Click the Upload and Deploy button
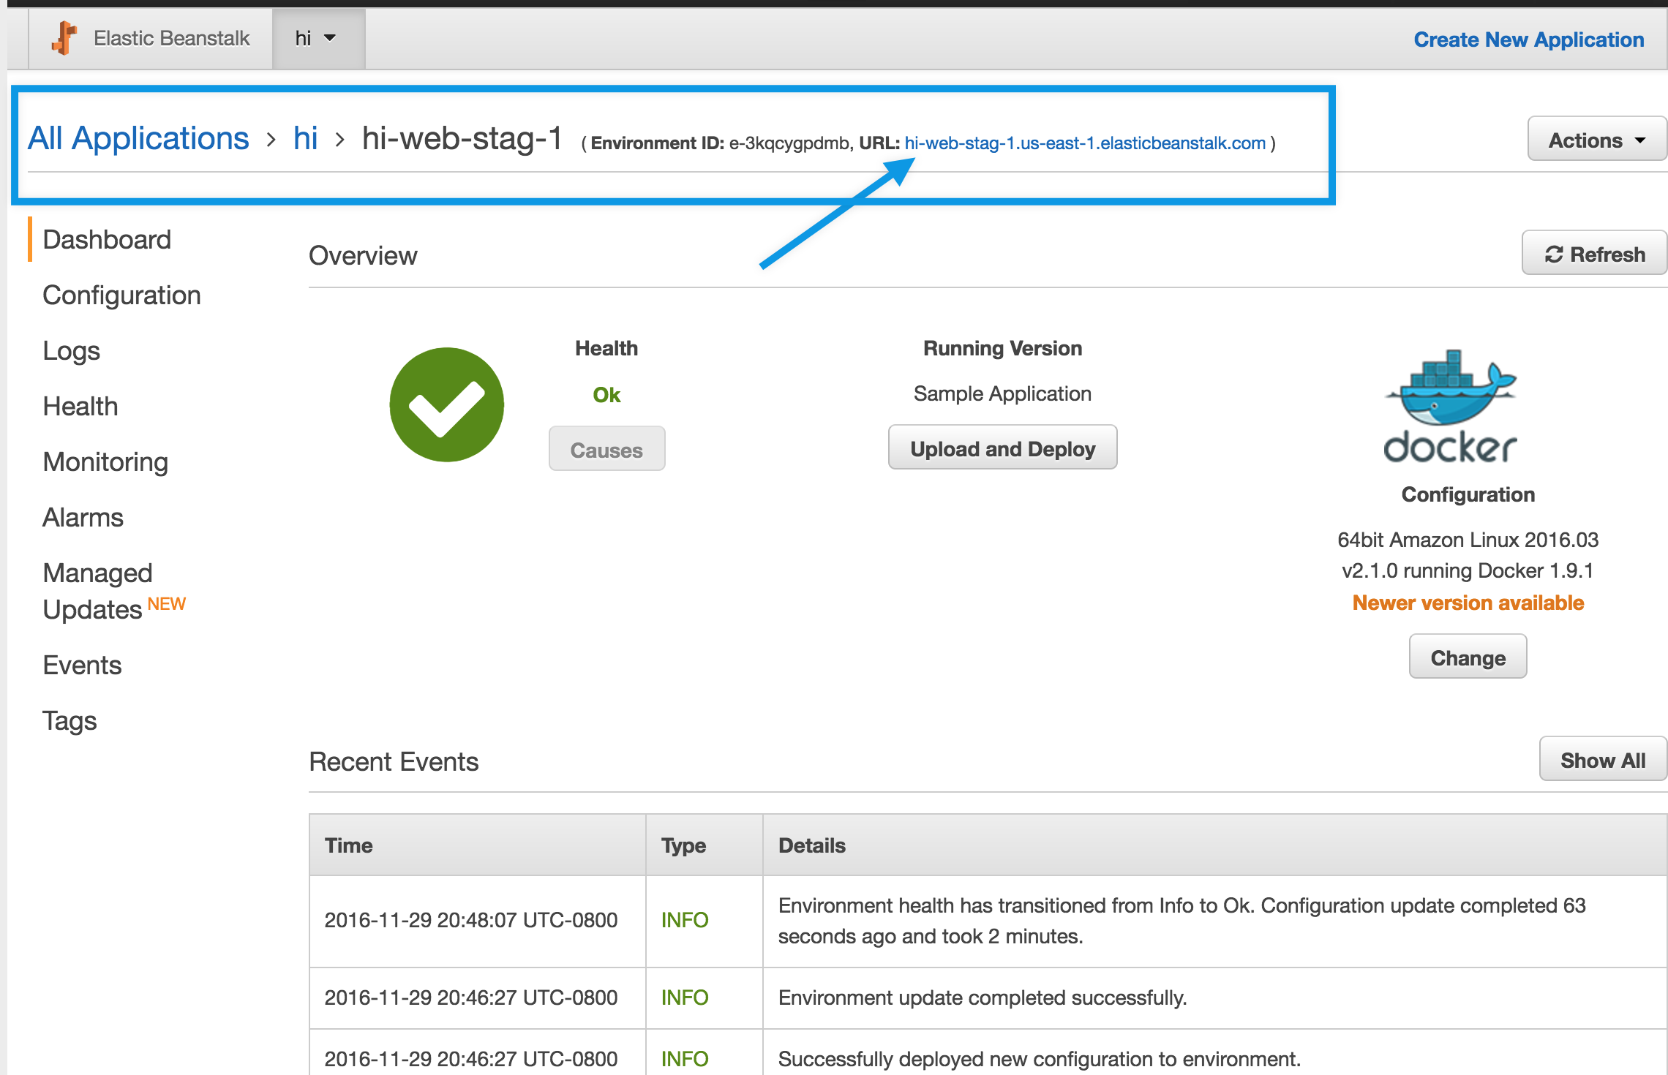 pos(1002,448)
